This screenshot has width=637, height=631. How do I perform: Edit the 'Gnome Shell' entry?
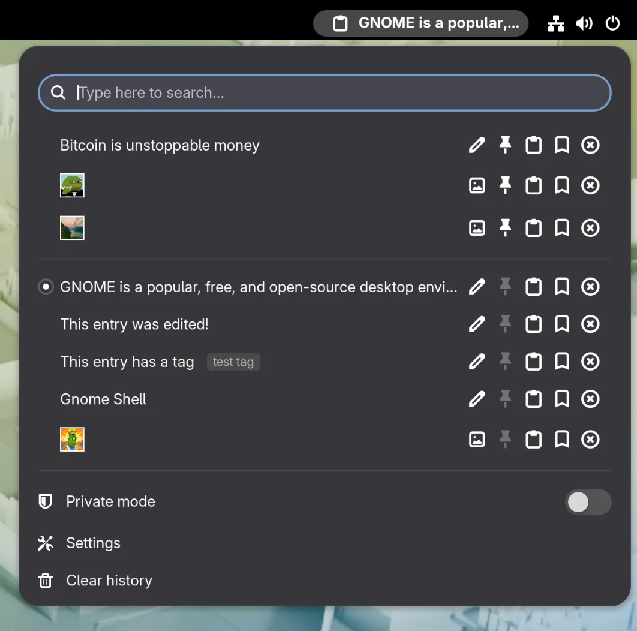pyautogui.click(x=476, y=399)
